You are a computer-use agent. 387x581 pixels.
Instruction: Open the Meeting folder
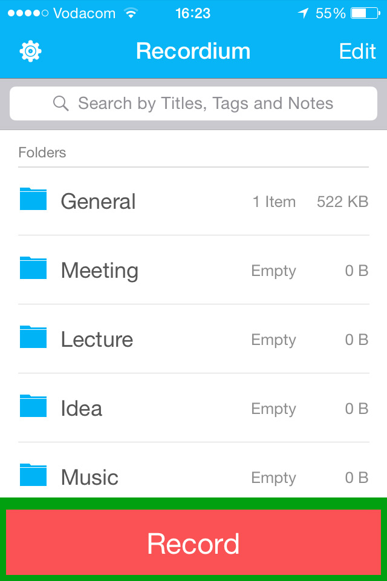pyautogui.click(x=193, y=270)
